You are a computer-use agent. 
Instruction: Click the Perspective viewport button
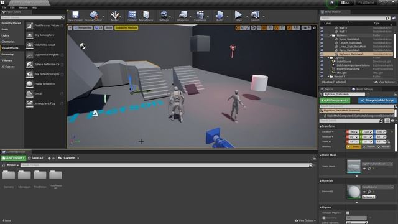pyautogui.click(x=83, y=27)
